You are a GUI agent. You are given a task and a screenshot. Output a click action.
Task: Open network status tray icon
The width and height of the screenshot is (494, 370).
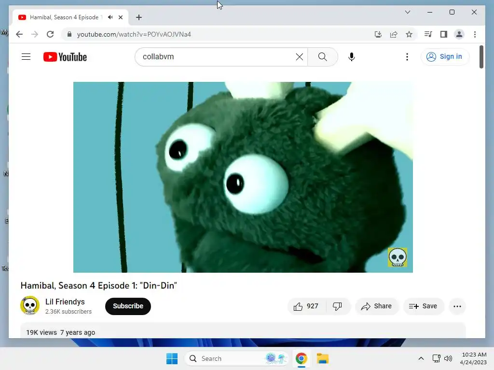click(436, 358)
